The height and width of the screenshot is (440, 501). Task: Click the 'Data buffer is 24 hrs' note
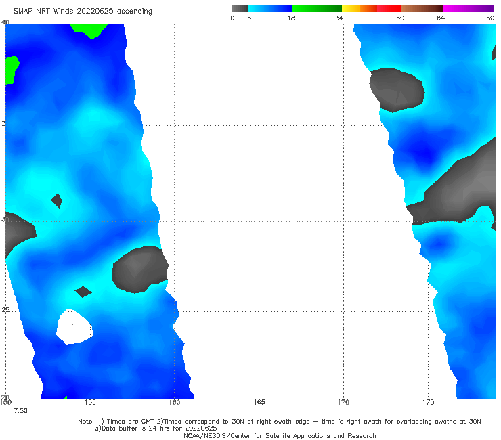pos(156,428)
